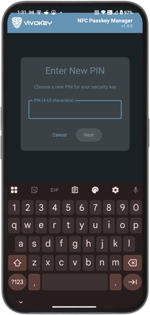Tap the tab/next arrow key
This screenshot has height=315, width=150.
coord(132,282)
